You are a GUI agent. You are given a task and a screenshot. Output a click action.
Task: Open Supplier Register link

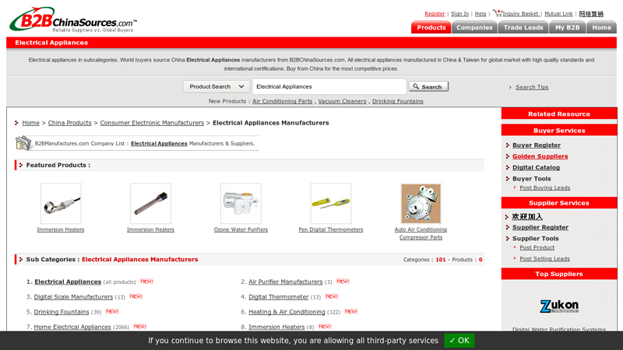click(x=540, y=227)
